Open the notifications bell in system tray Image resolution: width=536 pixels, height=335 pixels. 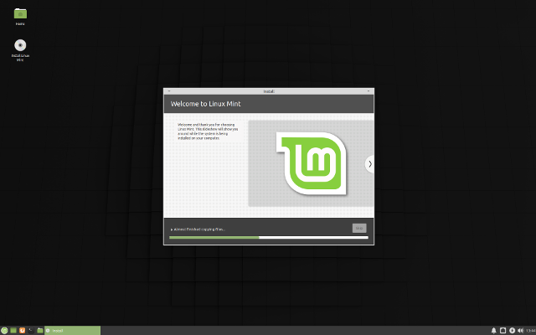click(493, 331)
